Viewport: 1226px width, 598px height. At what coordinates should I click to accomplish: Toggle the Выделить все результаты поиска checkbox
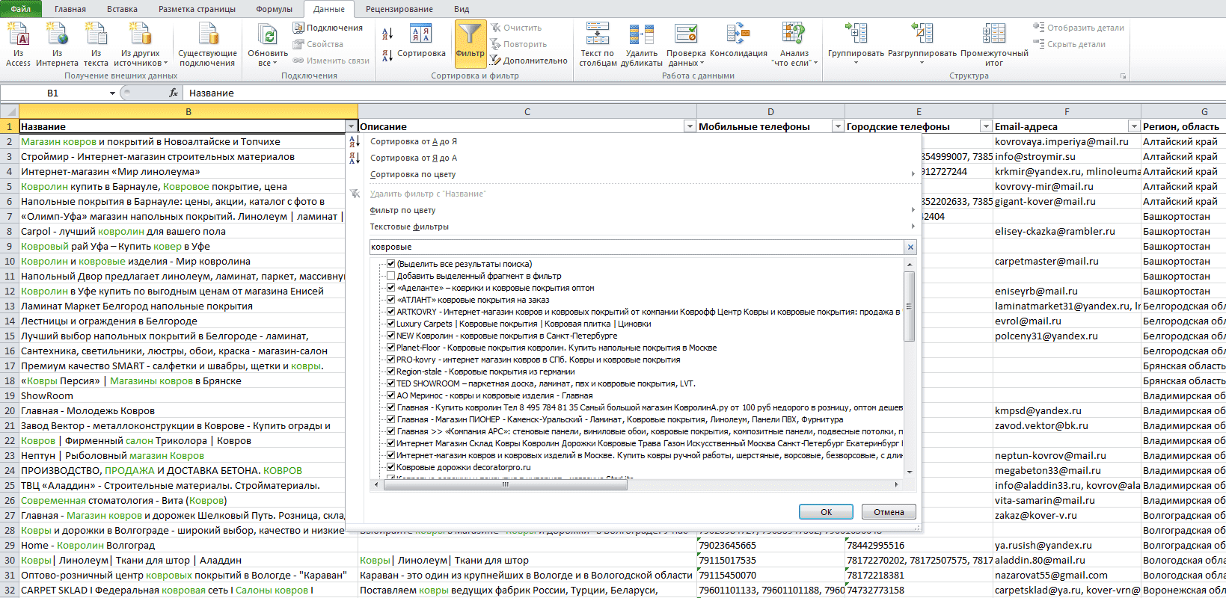pos(390,264)
